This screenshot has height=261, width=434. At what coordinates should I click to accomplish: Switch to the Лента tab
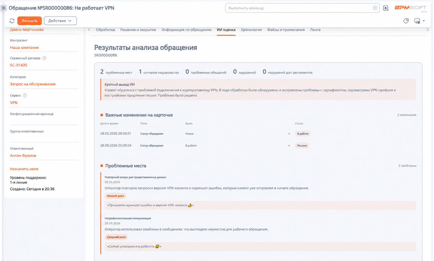(315, 30)
